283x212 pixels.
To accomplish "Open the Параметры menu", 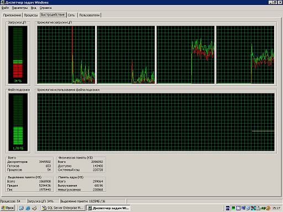I will point(20,8).
